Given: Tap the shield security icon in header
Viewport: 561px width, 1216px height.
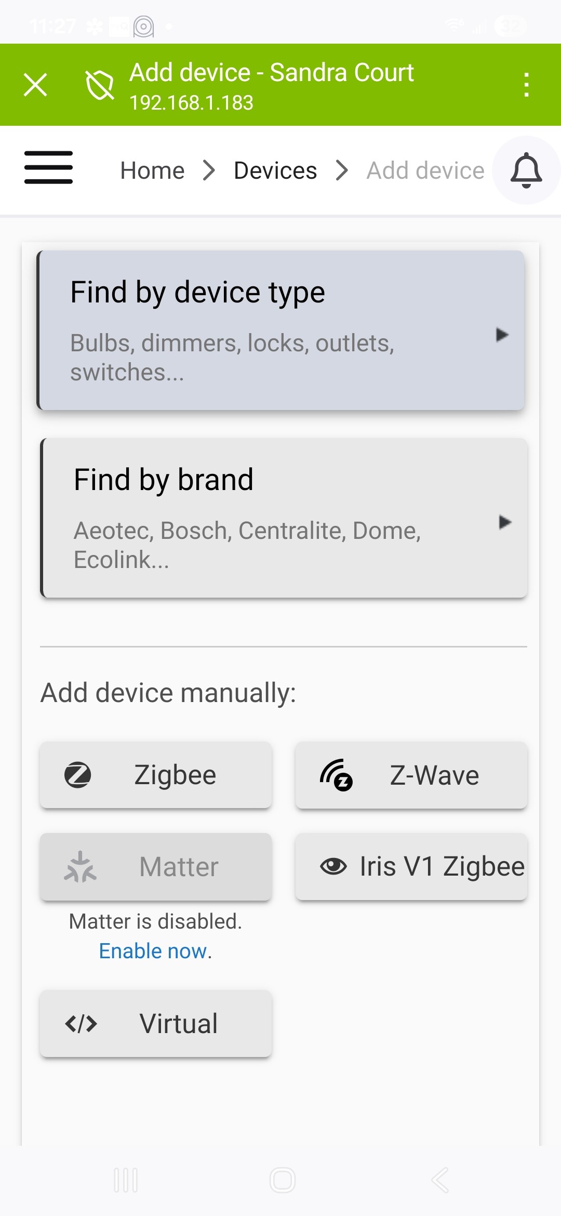Looking at the screenshot, I should 100,85.
